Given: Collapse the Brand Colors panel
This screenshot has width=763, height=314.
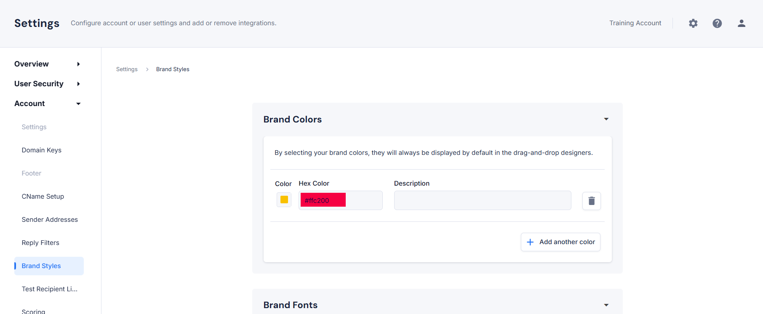Looking at the screenshot, I should pyautogui.click(x=606, y=119).
